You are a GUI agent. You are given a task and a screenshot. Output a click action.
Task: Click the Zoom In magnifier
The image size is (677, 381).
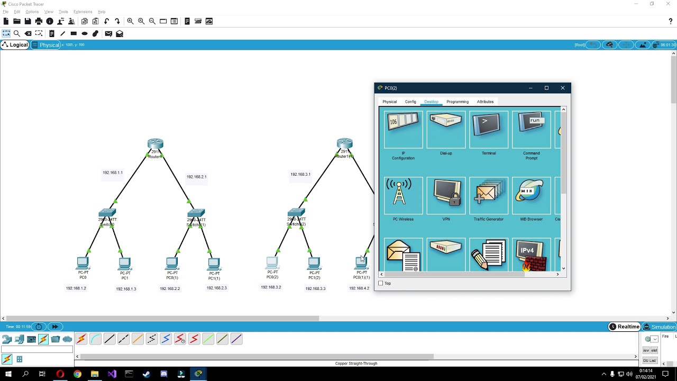click(130, 21)
